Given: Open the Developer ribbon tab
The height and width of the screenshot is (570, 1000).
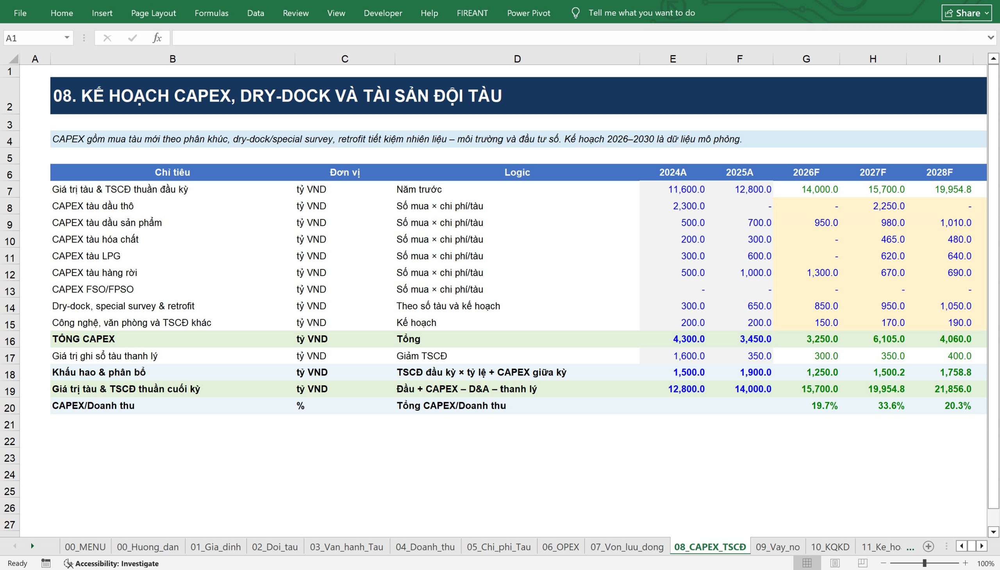Looking at the screenshot, I should pyautogui.click(x=383, y=13).
